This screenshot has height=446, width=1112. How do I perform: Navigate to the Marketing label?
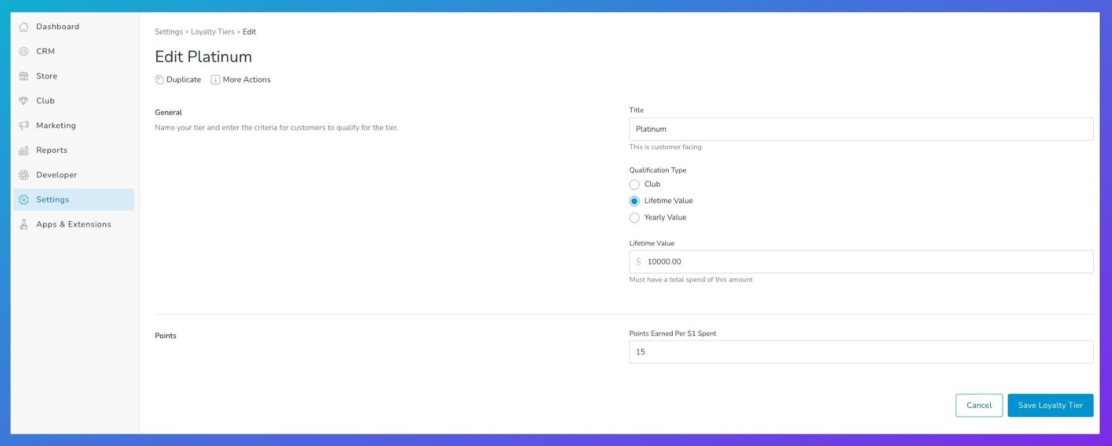click(x=56, y=125)
